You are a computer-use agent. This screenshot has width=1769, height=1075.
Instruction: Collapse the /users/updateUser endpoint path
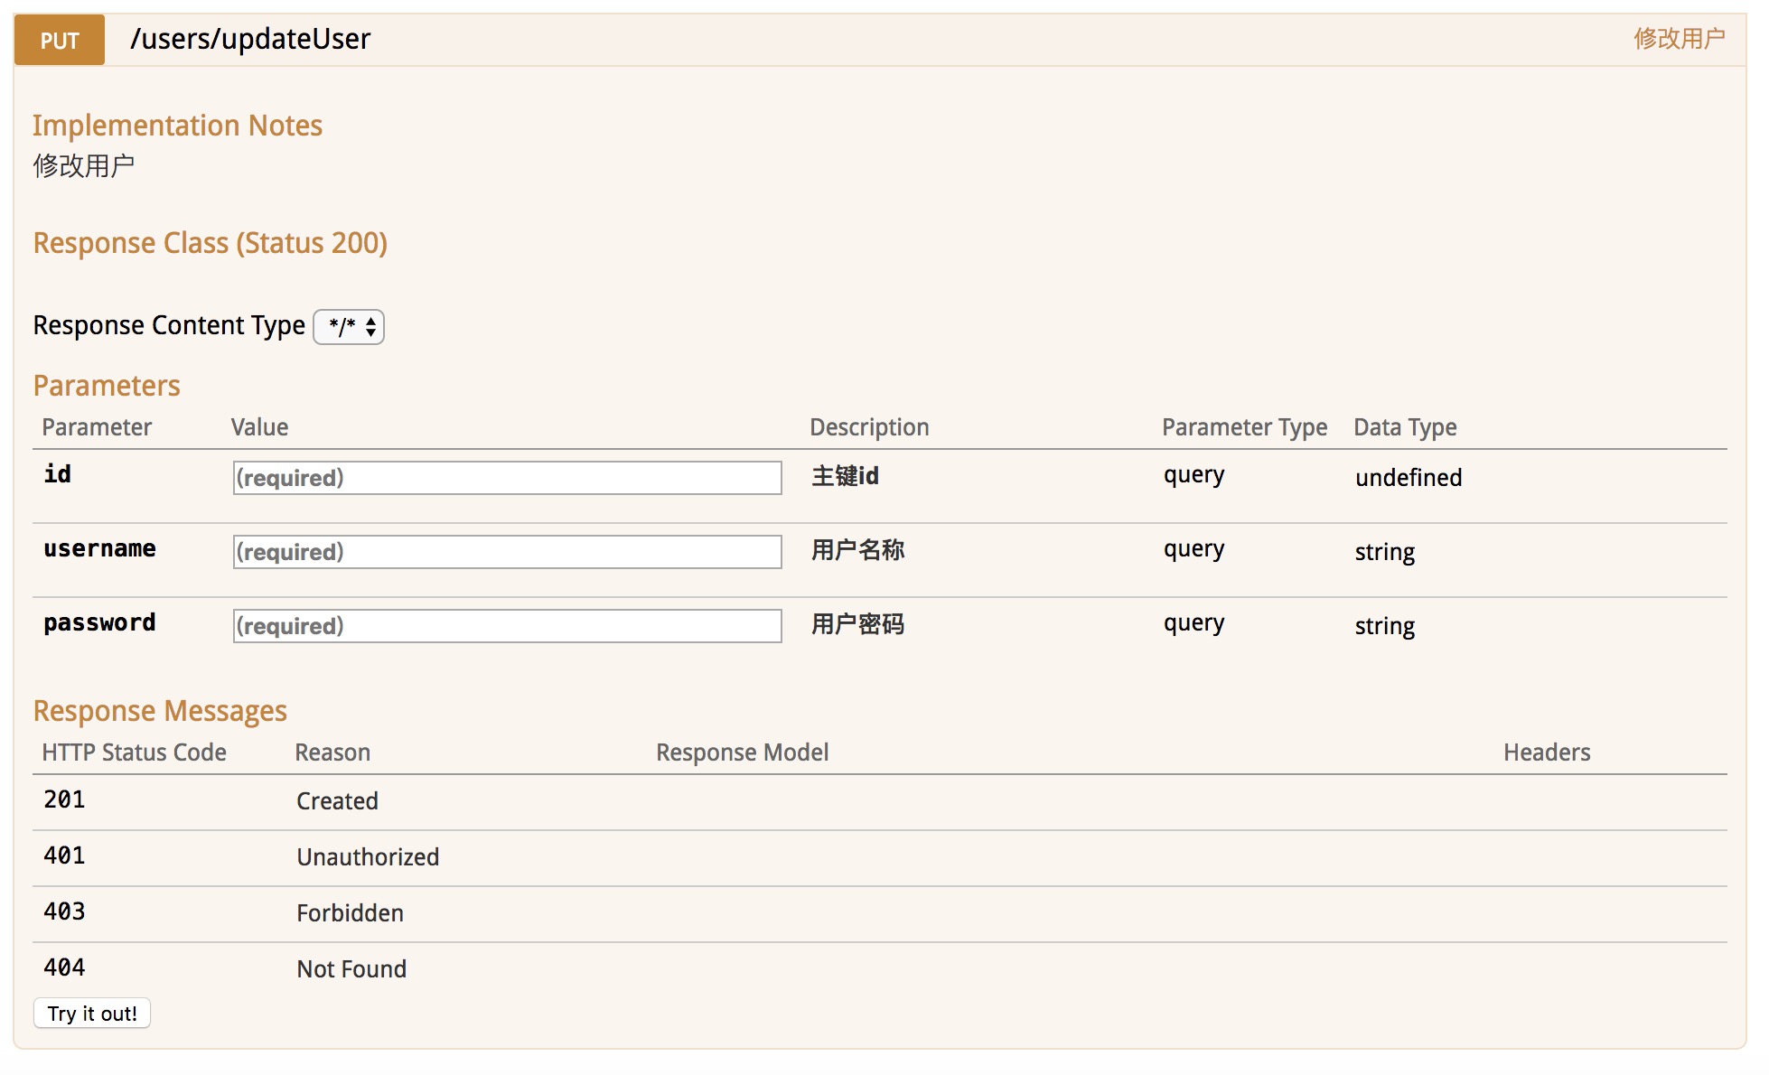250,39
